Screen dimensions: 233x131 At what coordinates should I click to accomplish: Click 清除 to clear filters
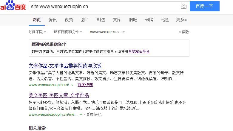point(184,32)
